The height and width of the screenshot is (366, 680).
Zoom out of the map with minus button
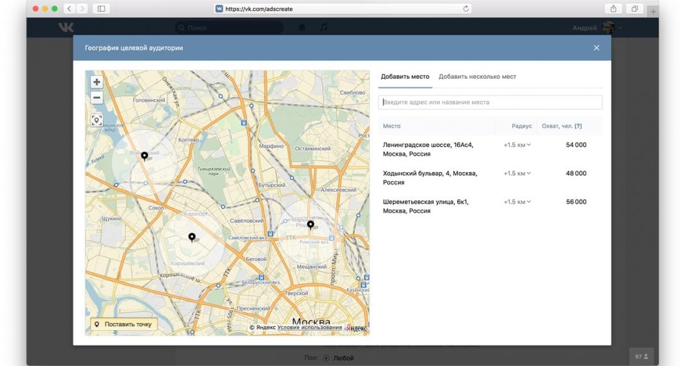point(97,98)
